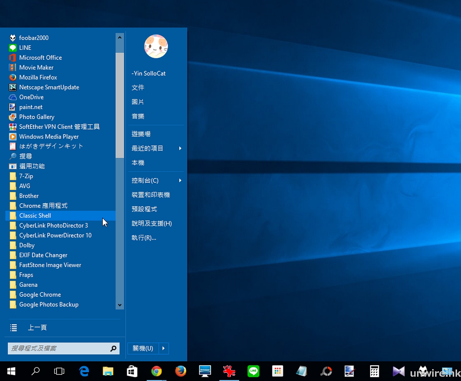Select 裝置和印表機 menu item
The height and width of the screenshot is (381, 461).
(151, 195)
